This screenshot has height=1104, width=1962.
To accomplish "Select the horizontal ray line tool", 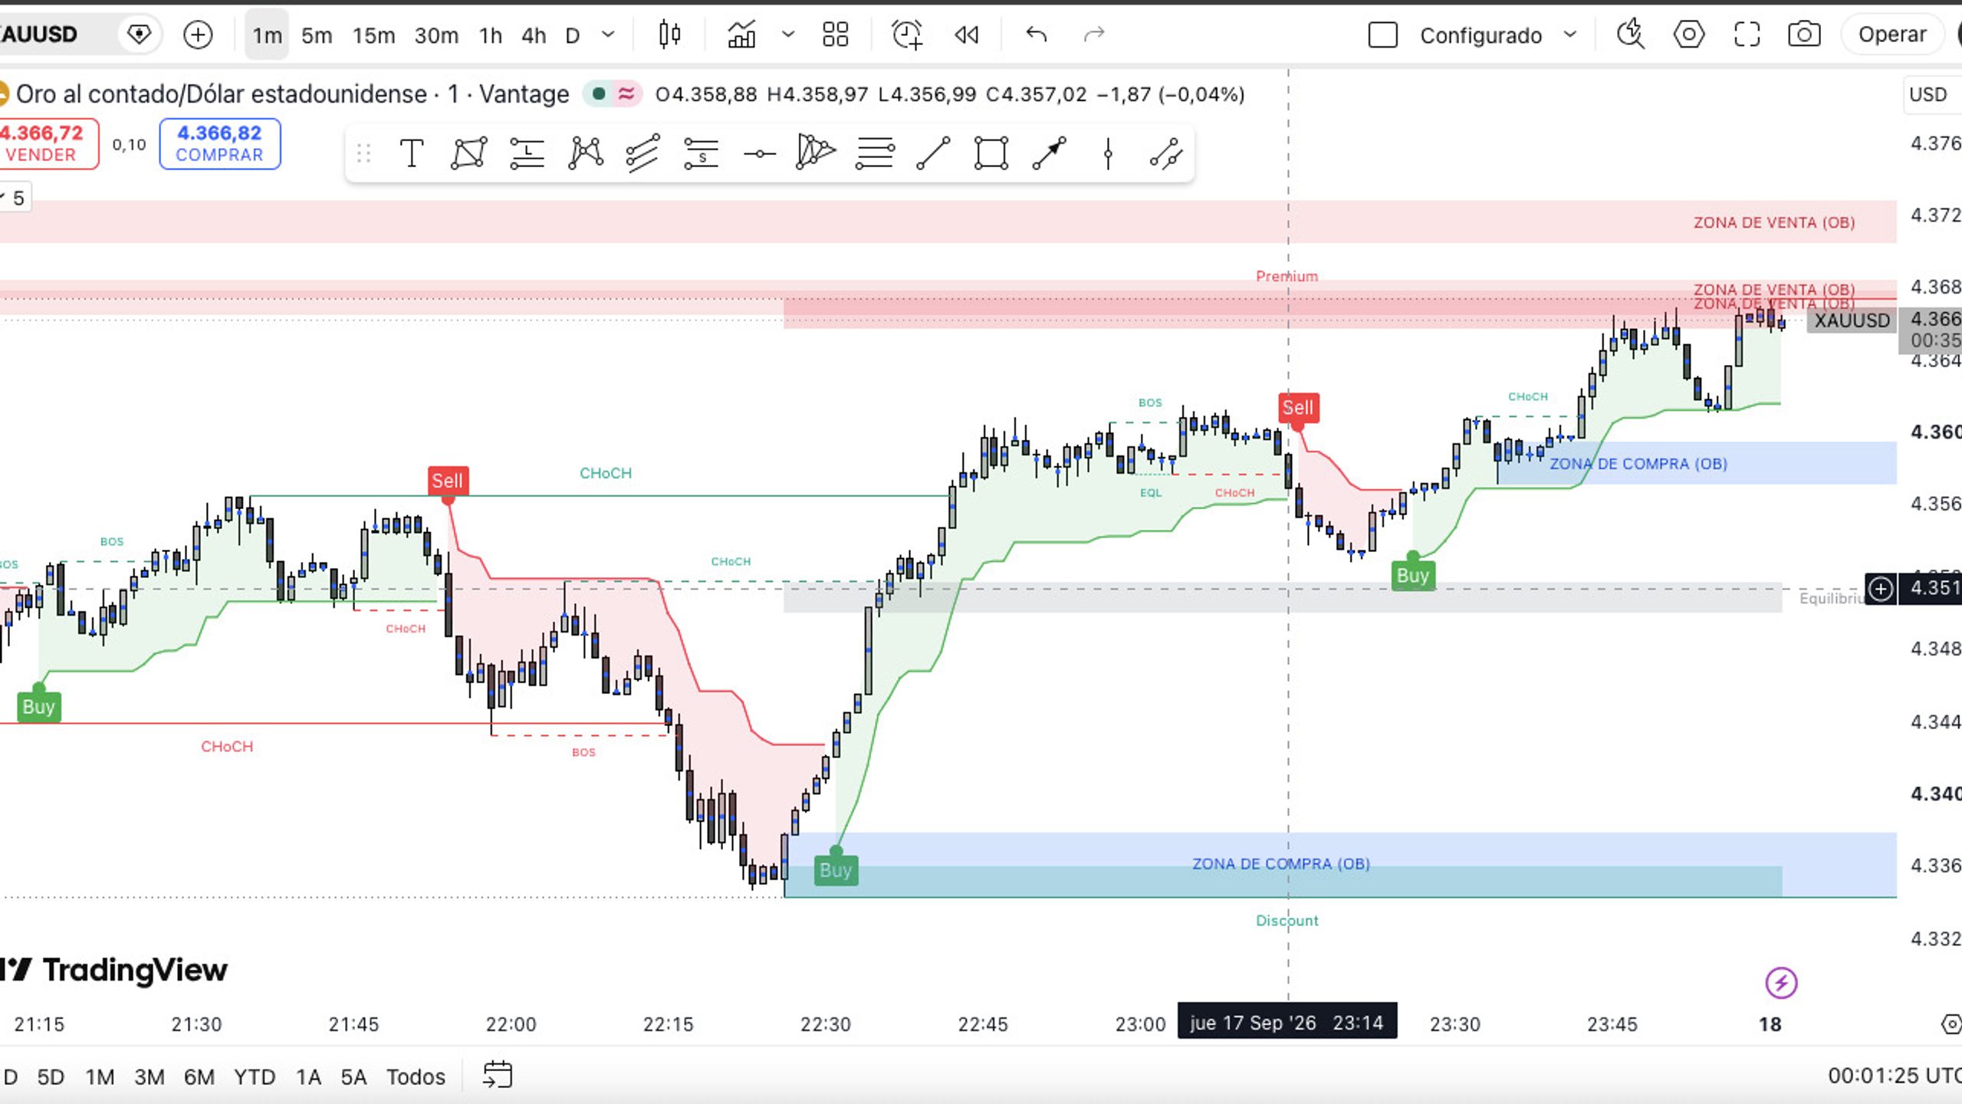I will (760, 154).
